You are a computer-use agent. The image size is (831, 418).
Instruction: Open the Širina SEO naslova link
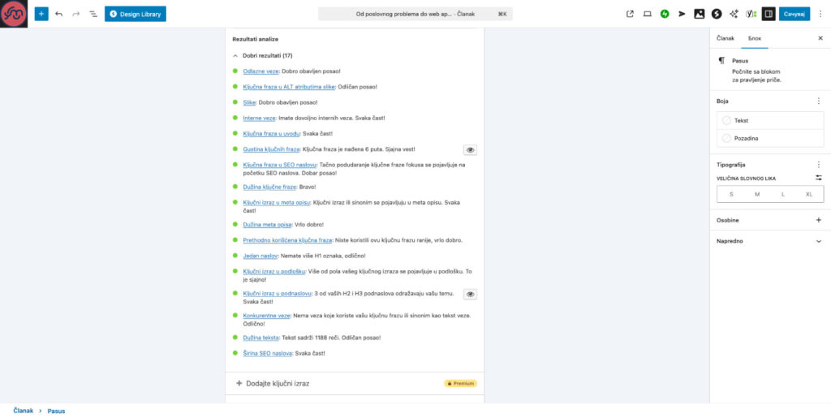coord(268,353)
